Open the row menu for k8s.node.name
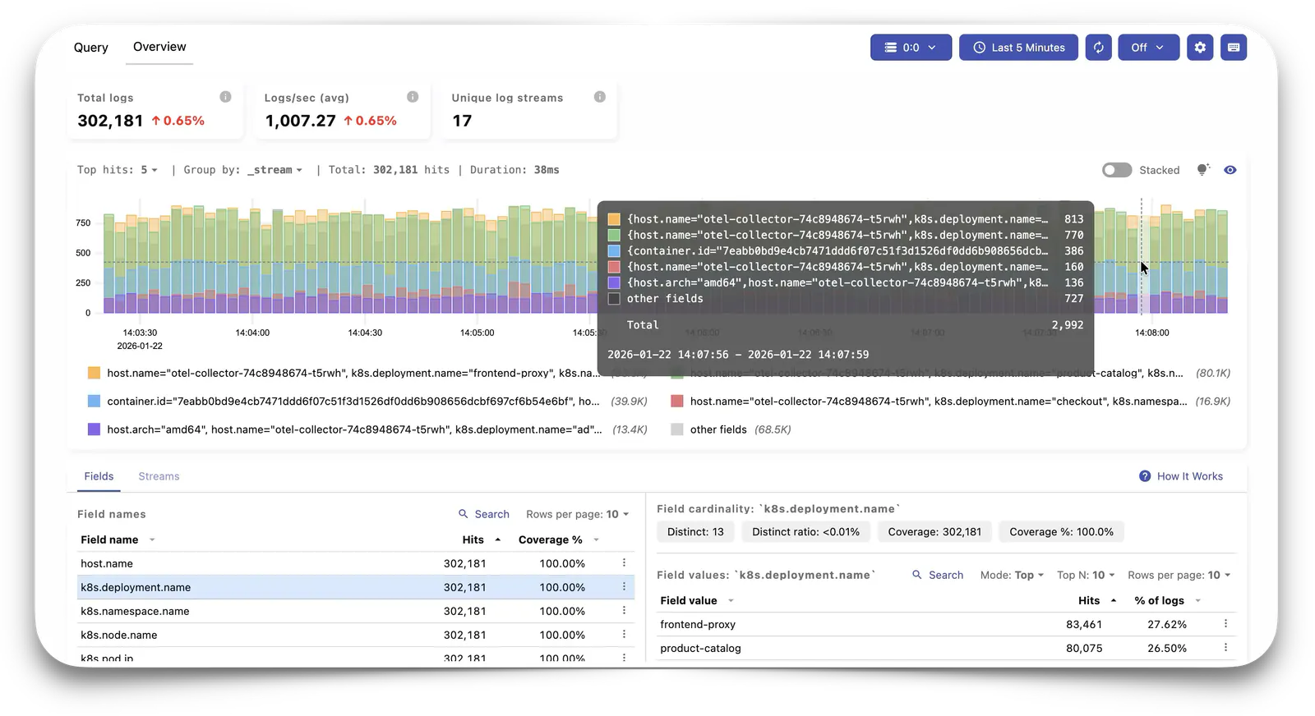This screenshot has height=716, width=1315. click(624, 634)
